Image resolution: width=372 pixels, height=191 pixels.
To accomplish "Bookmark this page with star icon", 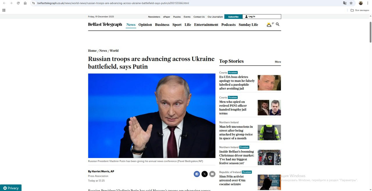I will click(x=351, y=3).
